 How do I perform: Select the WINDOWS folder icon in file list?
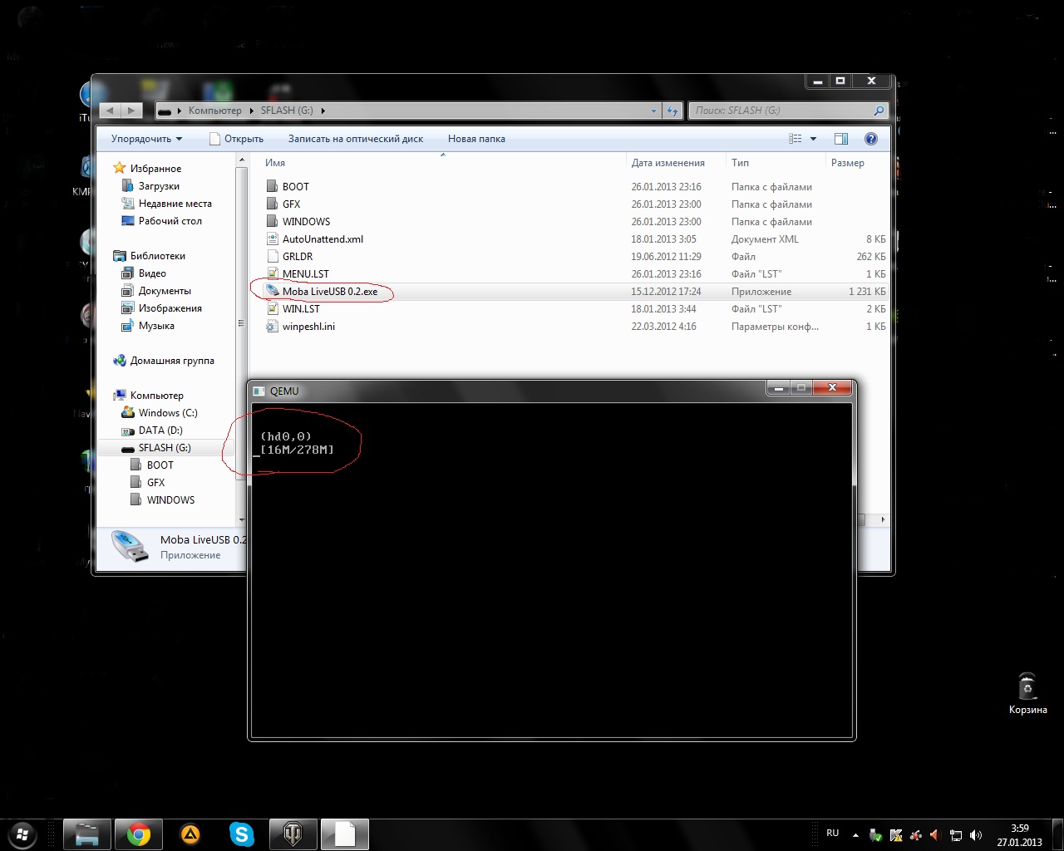(x=272, y=221)
